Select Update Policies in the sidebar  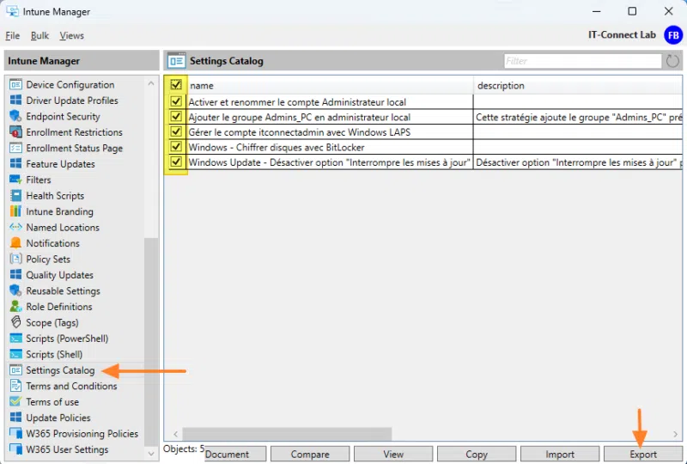[58, 418]
